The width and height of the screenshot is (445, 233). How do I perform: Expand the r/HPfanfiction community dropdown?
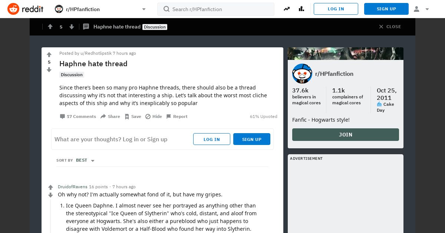[144, 9]
